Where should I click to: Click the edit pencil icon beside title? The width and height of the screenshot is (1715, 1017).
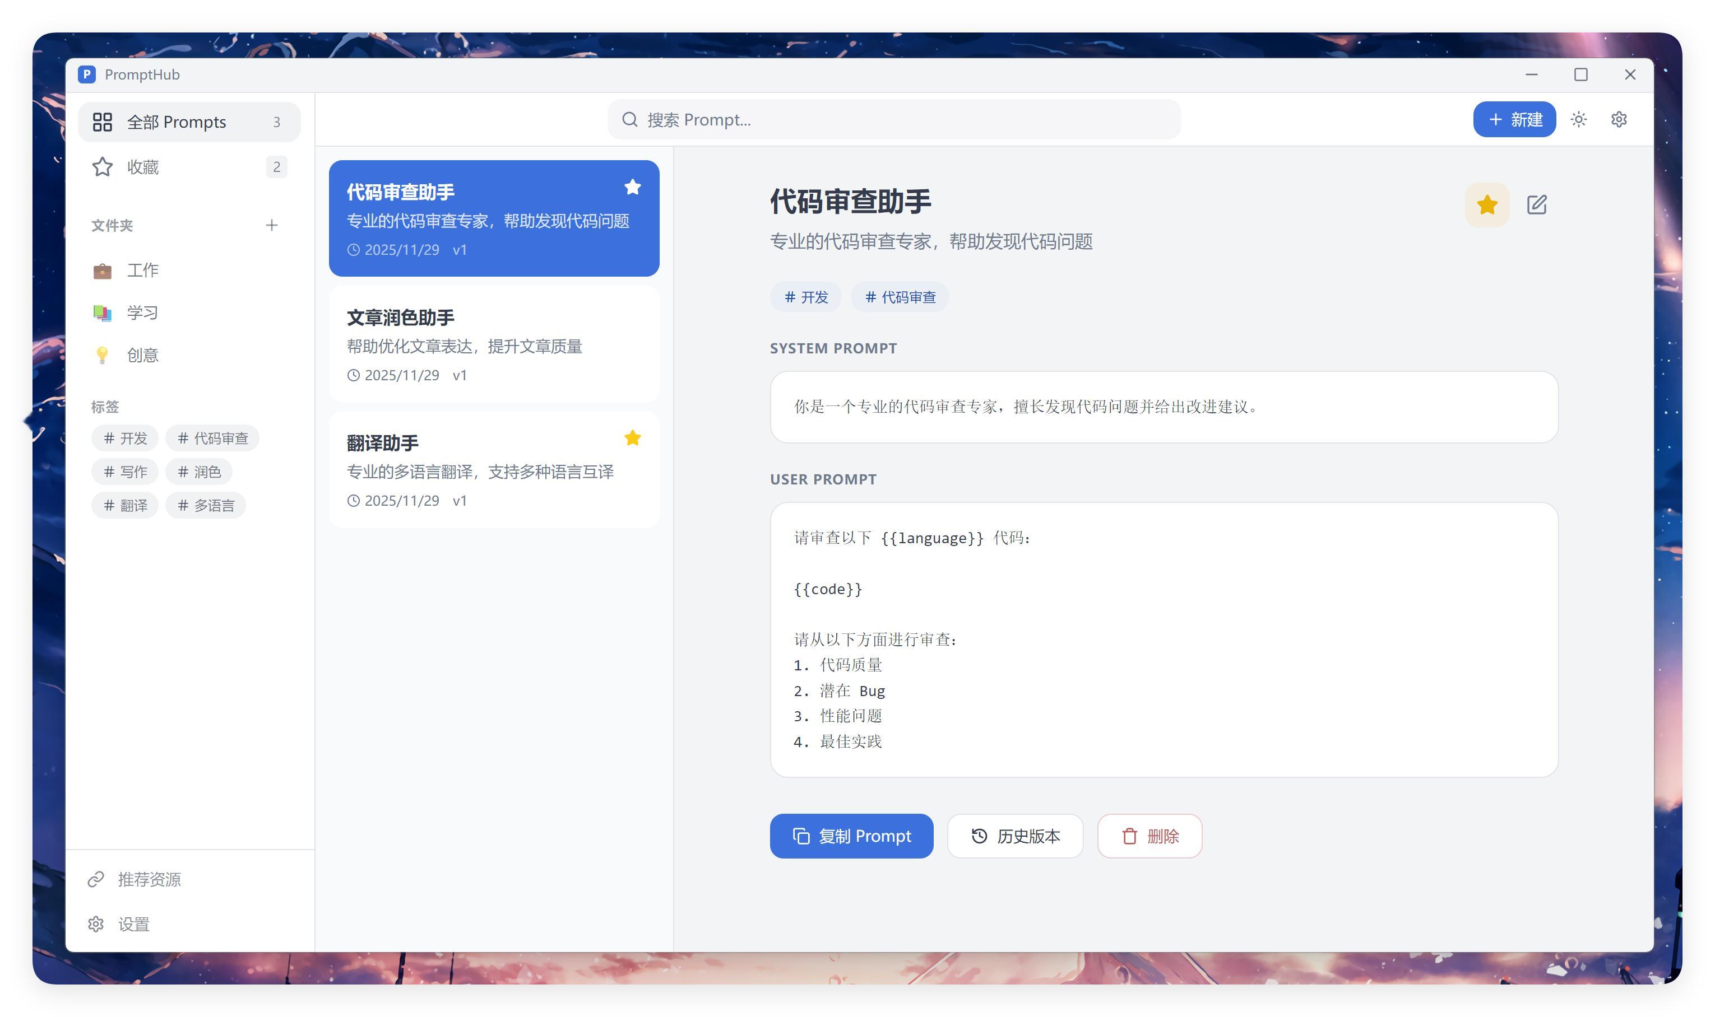click(1536, 204)
